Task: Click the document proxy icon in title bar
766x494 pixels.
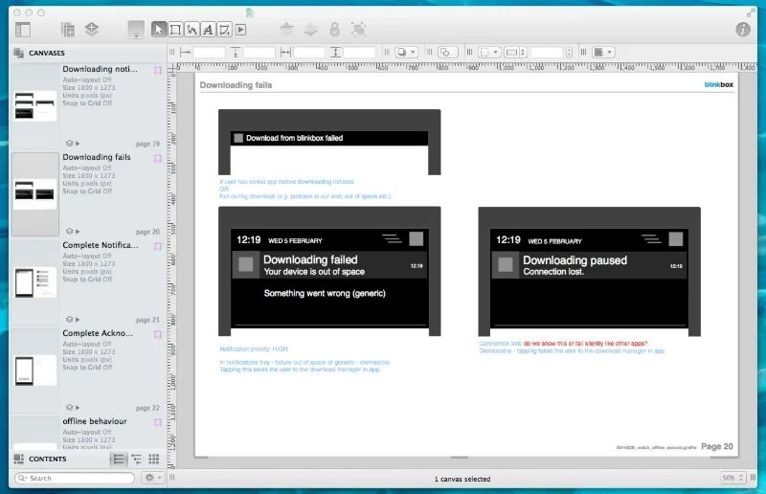Action: [250, 12]
